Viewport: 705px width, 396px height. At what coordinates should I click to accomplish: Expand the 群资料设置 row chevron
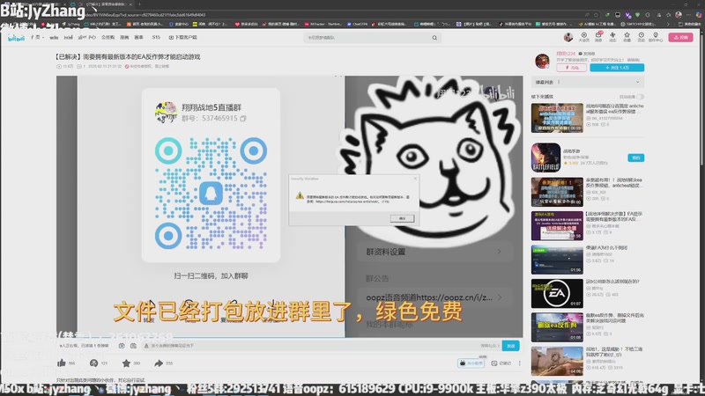point(499,252)
